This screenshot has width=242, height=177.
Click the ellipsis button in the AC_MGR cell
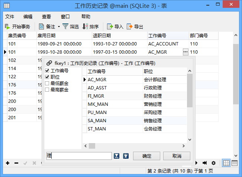185,52
